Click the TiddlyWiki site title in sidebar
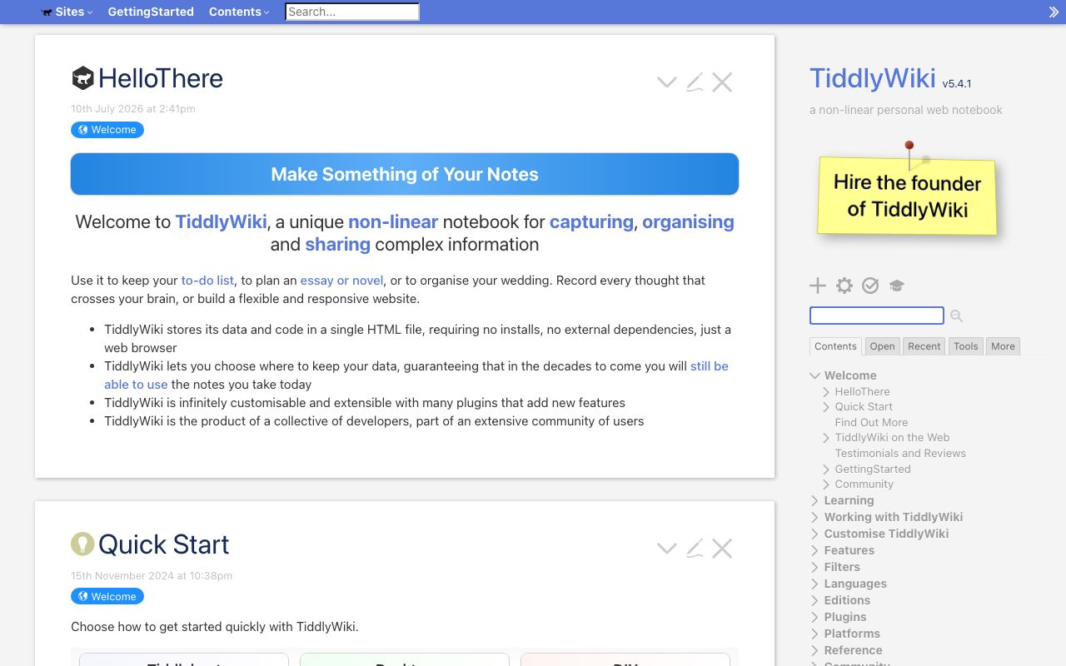The image size is (1066, 666). (x=873, y=78)
